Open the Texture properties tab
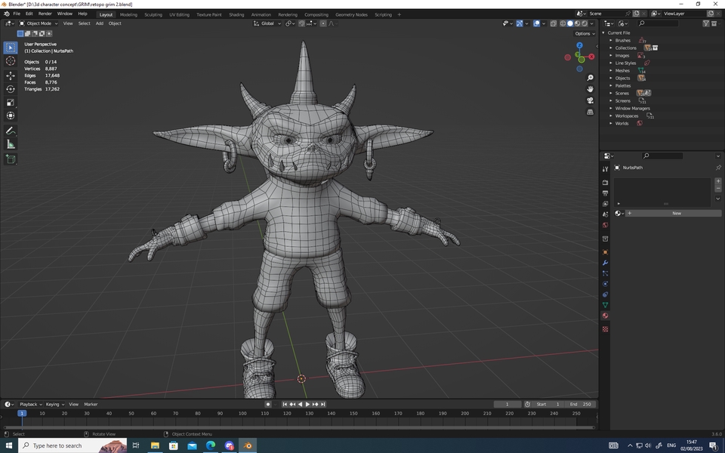 pos(605,329)
